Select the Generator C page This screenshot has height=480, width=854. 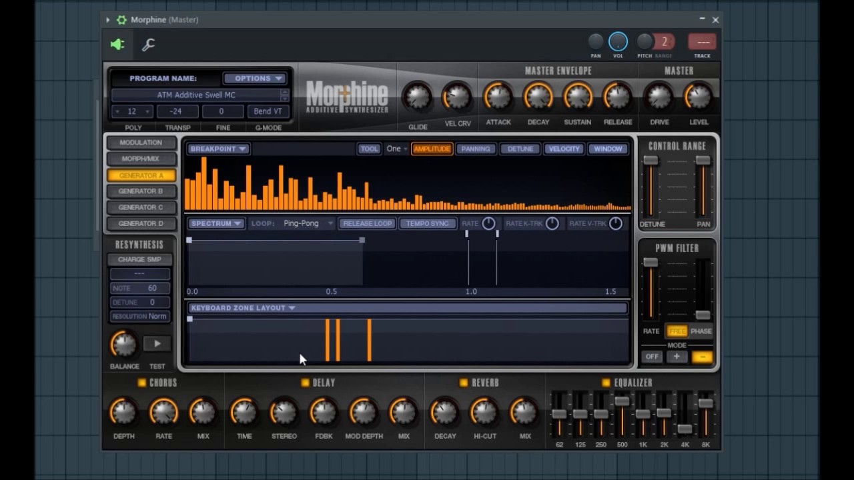pos(141,207)
